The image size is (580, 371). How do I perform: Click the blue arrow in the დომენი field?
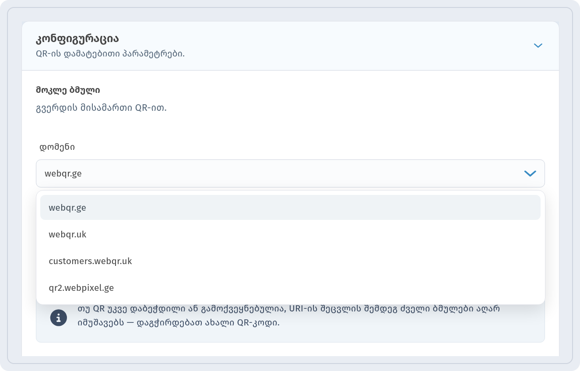[530, 174]
